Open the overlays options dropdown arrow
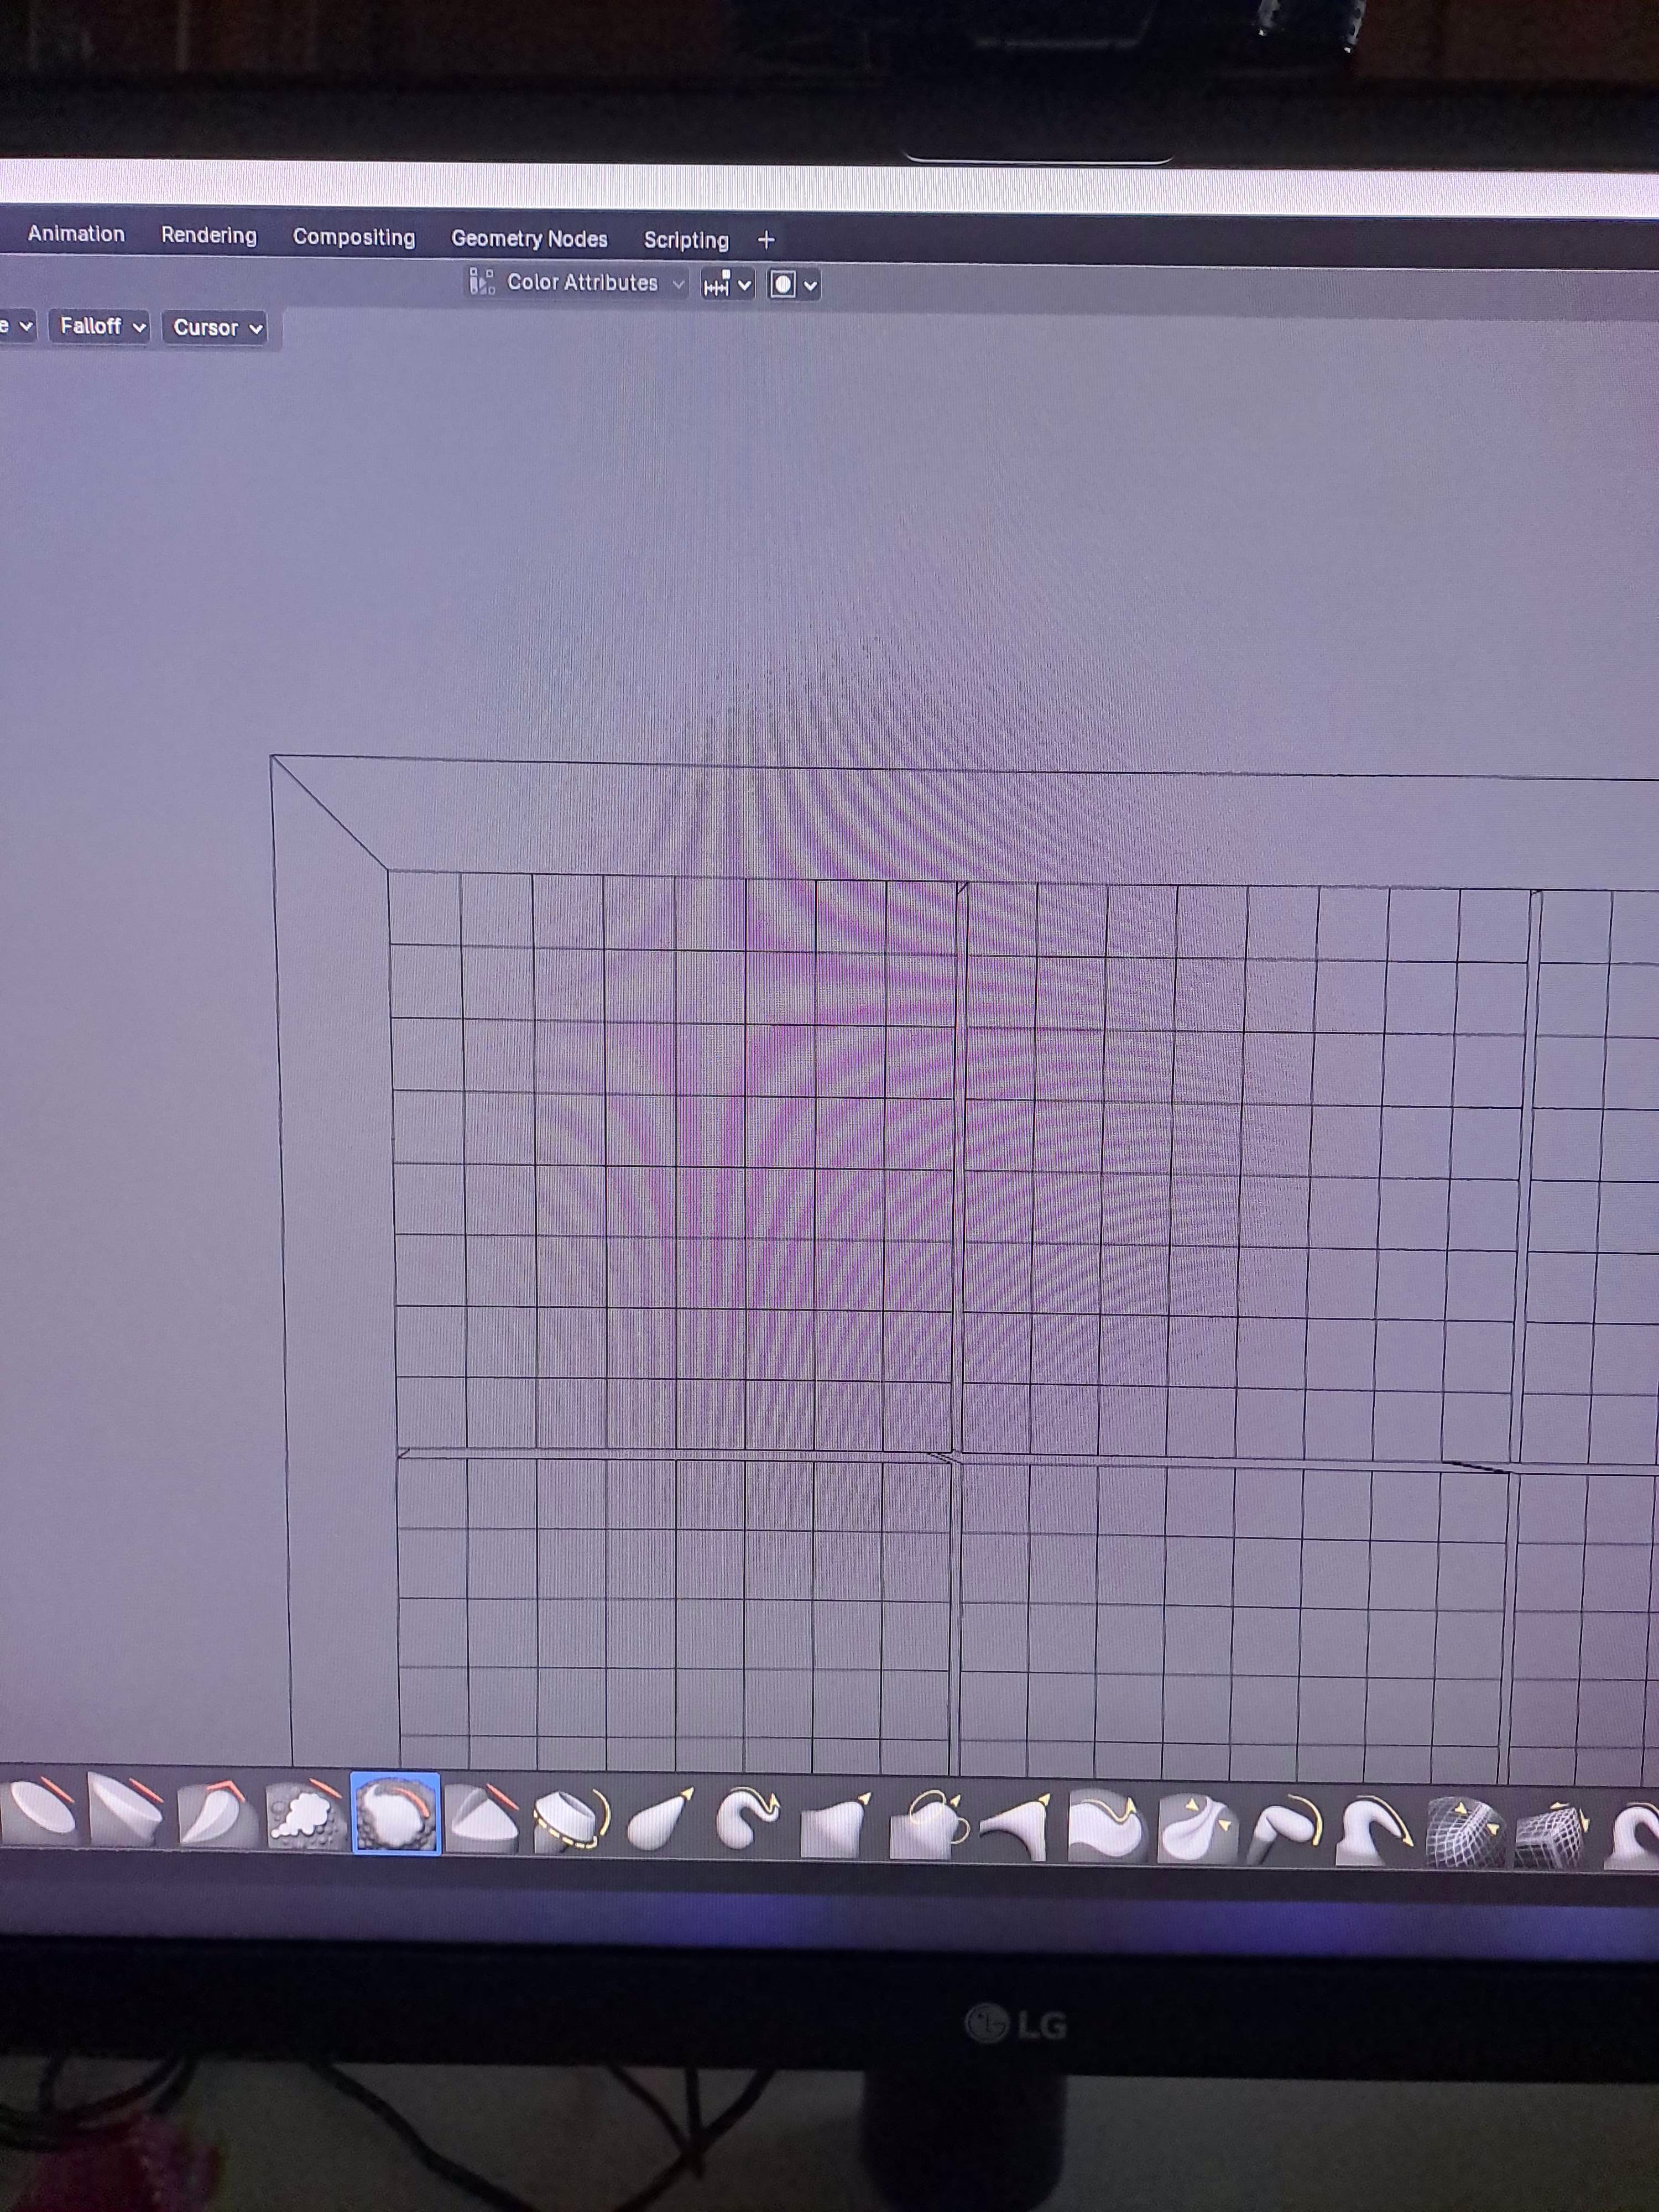The height and width of the screenshot is (2212, 1659). [x=810, y=286]
